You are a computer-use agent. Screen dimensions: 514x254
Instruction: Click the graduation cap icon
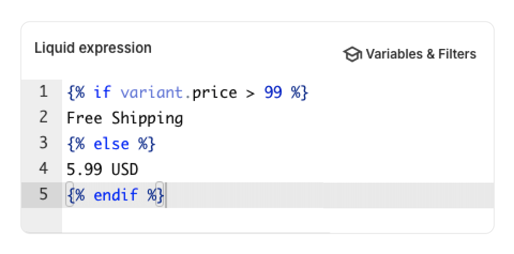tap(352, 54)
